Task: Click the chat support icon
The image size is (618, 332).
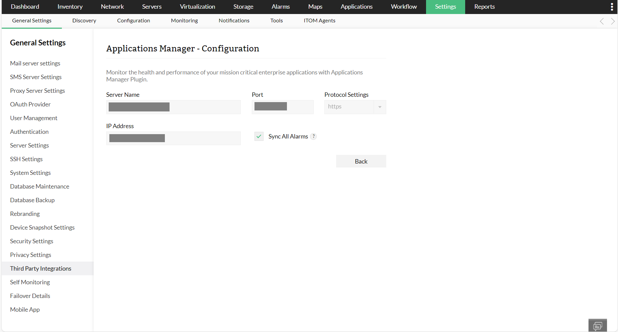Action: (x=597, y=326)
